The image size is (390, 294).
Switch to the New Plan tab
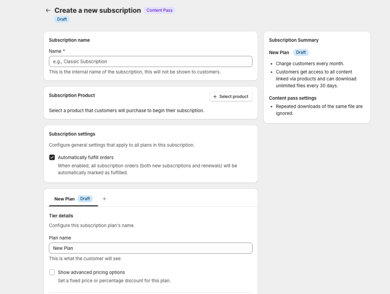(64, 199)
